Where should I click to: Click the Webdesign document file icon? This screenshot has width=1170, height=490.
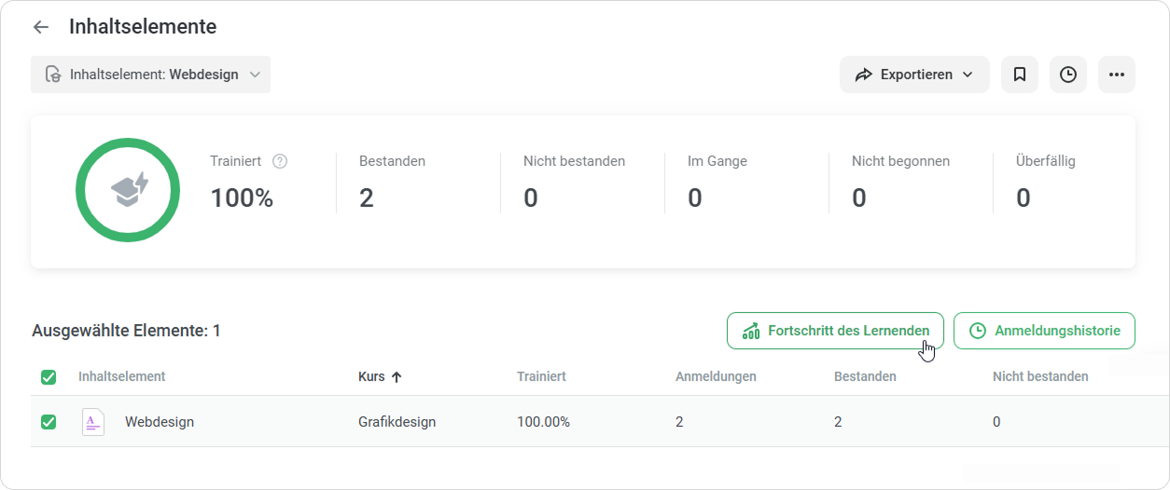coord(93,422)
